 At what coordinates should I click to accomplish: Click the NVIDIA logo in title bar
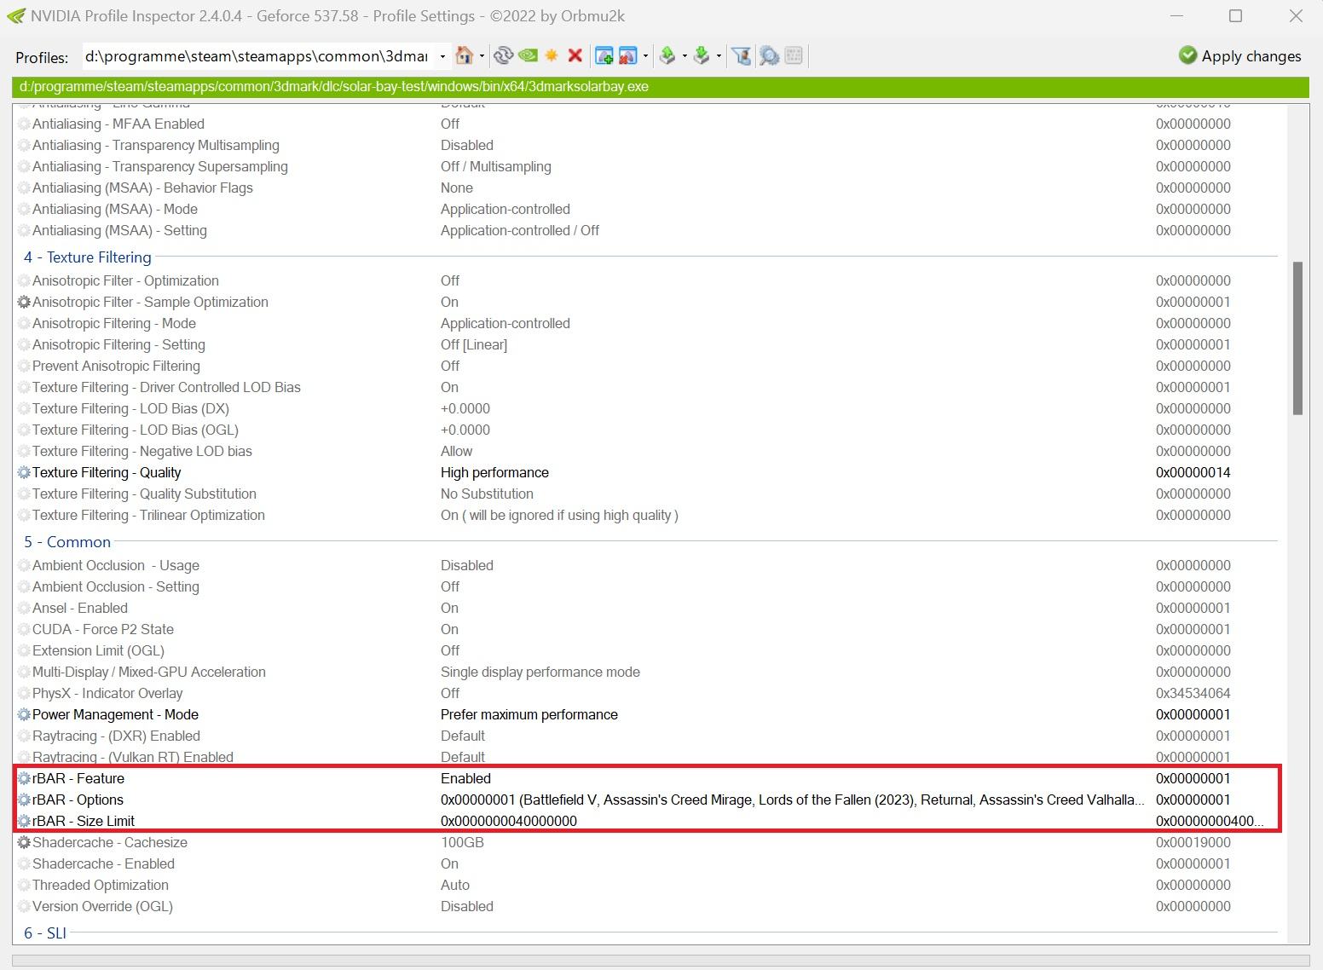coord(15,15)
